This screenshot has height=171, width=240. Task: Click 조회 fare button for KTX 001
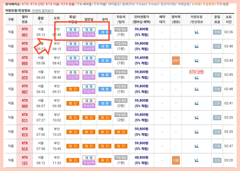click(217, 32)
